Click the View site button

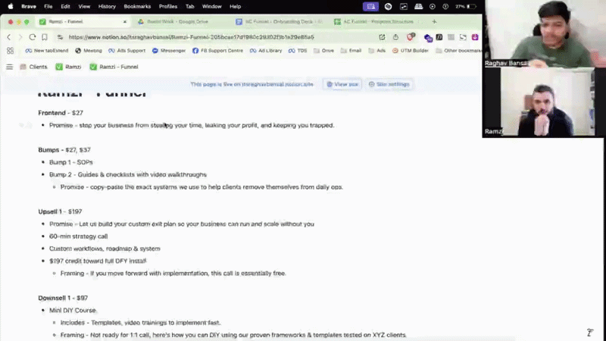[342, 84]
